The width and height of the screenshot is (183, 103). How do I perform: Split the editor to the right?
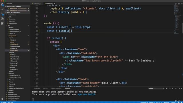(x=179, y=4)
